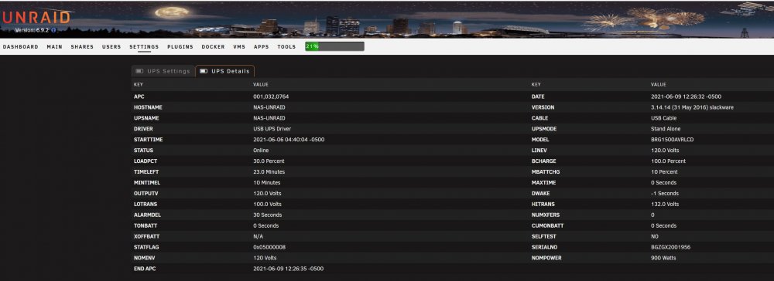Select NAS-UNRAID in the UPSNAME row
Screen dimensions: 774x281
(269, 118)
